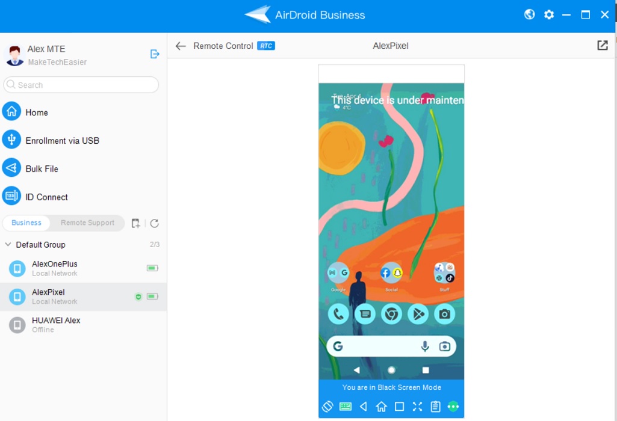Open ID Connect
Screen dimensions: 617x421
pos(36,197)
